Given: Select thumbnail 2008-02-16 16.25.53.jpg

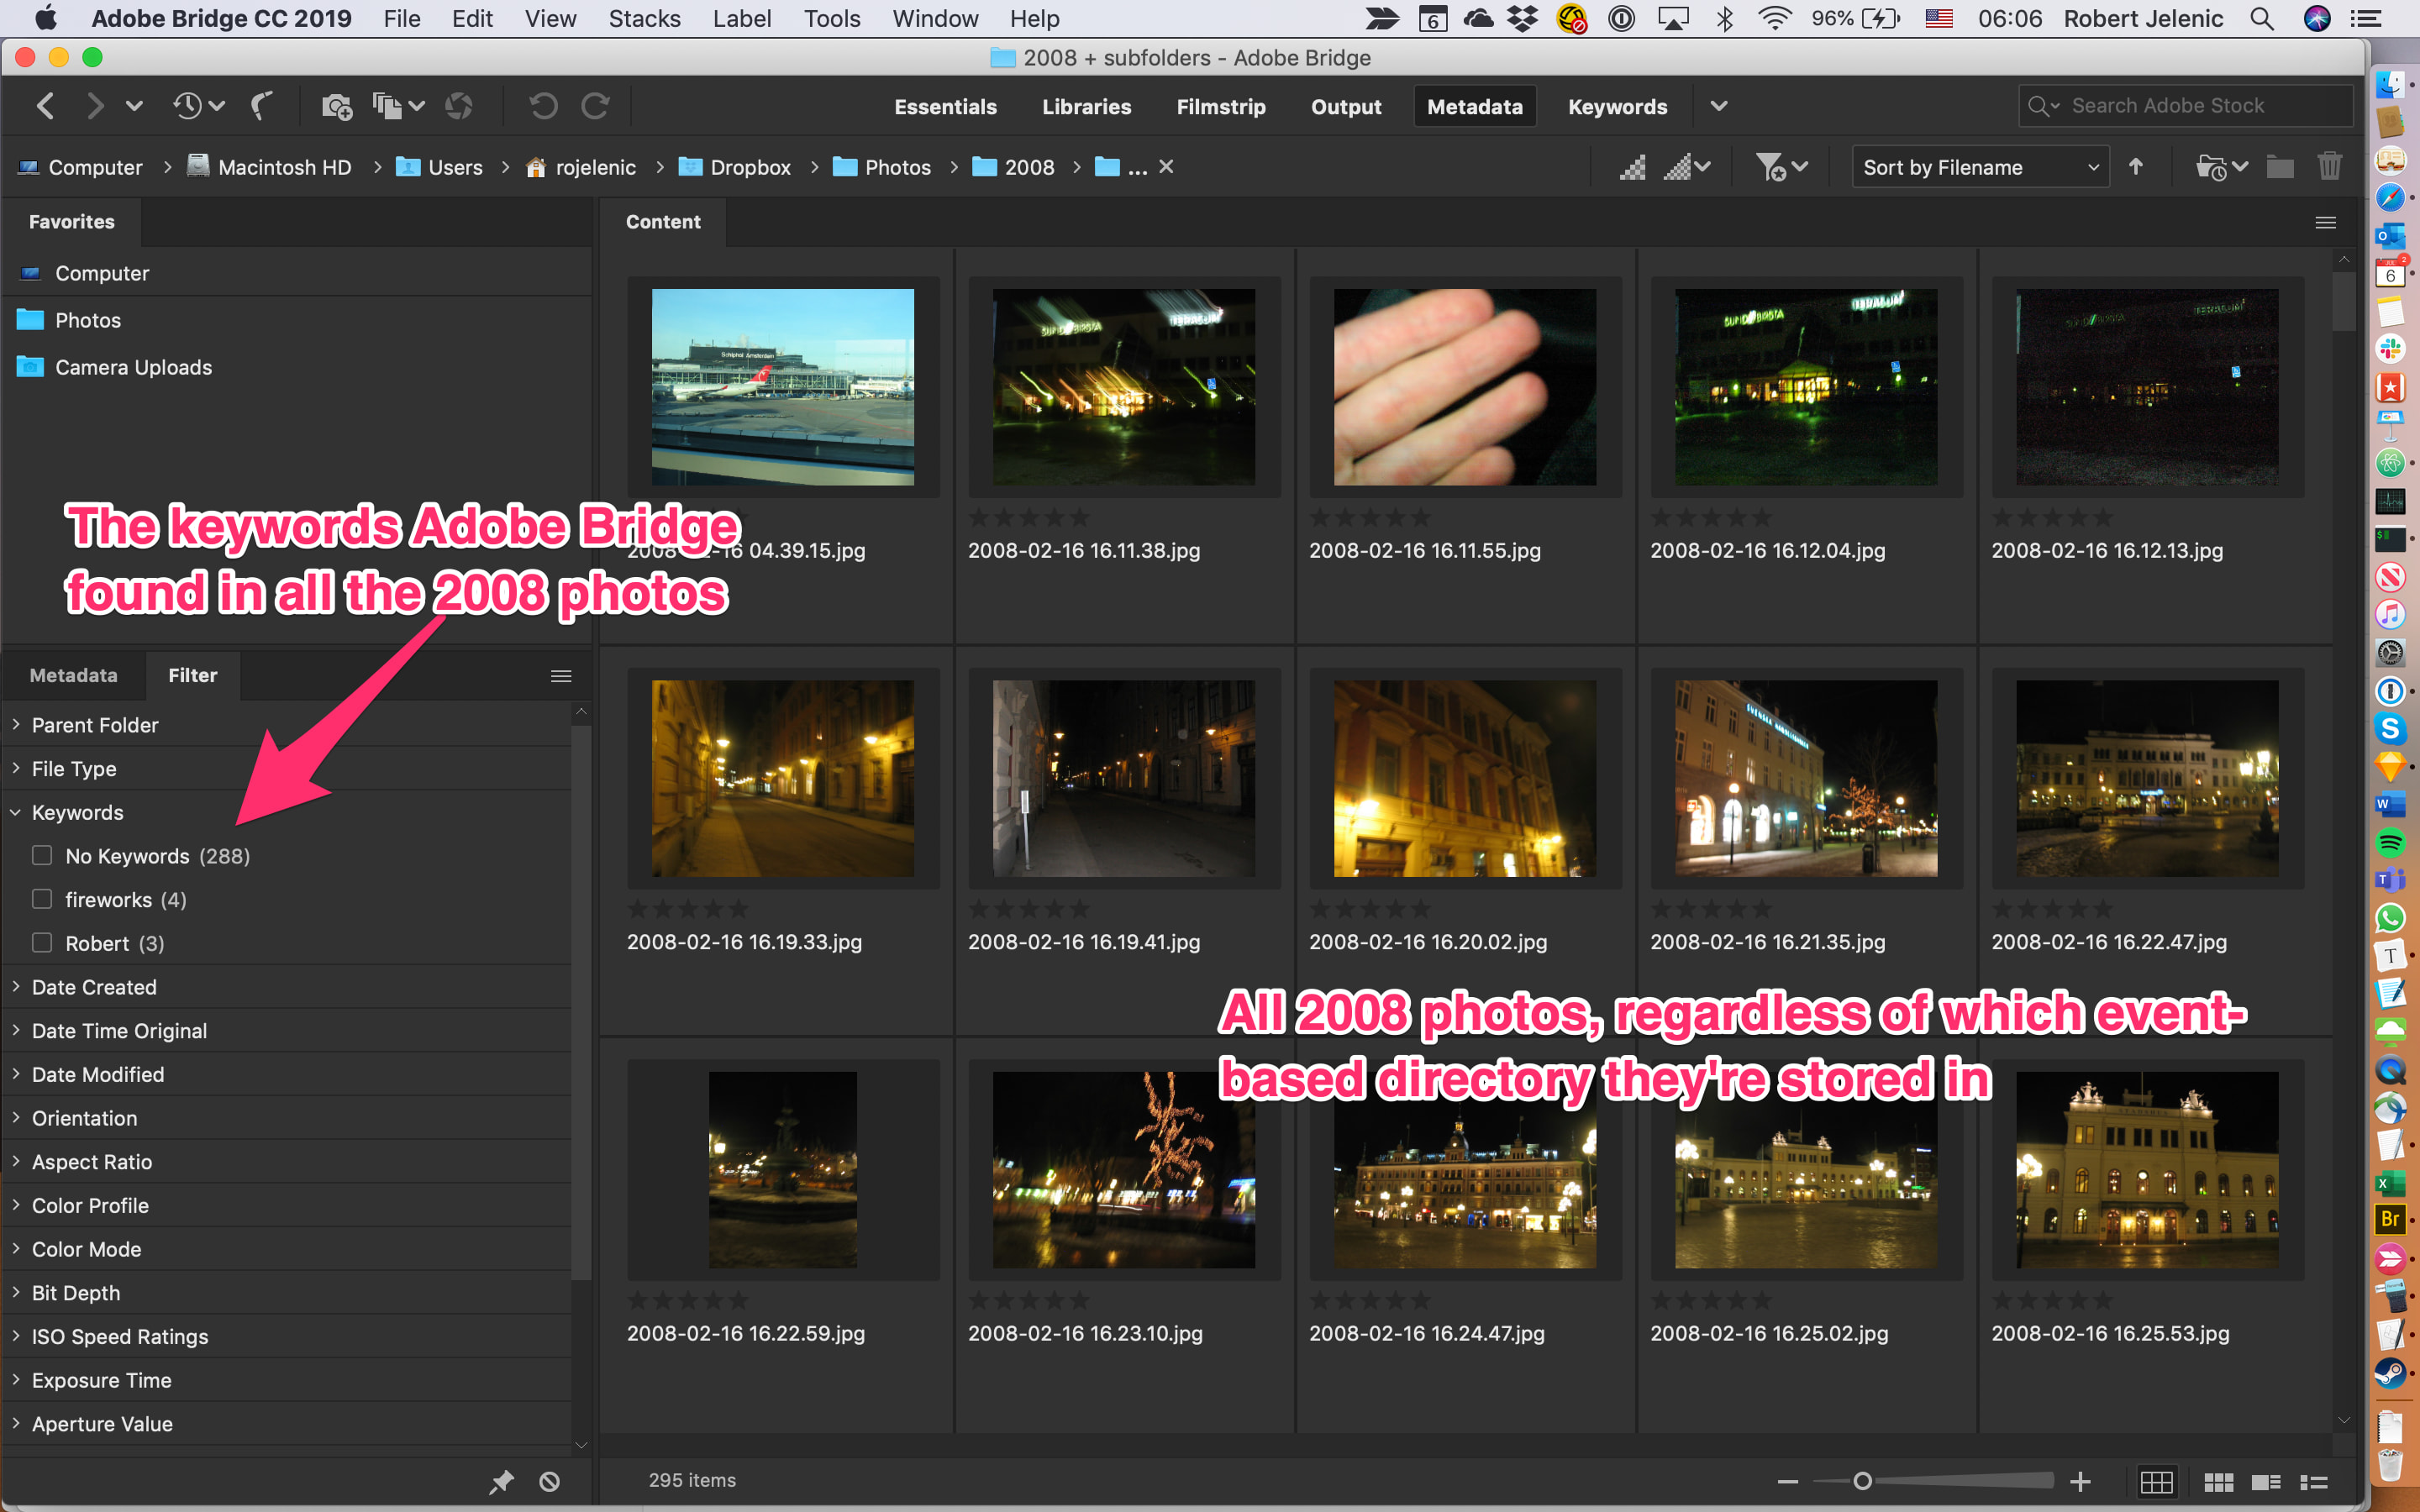Looking at the screenshot, I should [x=2147, y=1171].
